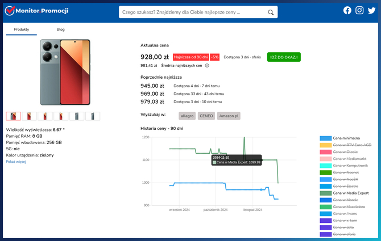This screenshot has height=241, width=381.
Task: Toggle Cena w Mediamarkt legend entry
Action: tap(343, 159)
